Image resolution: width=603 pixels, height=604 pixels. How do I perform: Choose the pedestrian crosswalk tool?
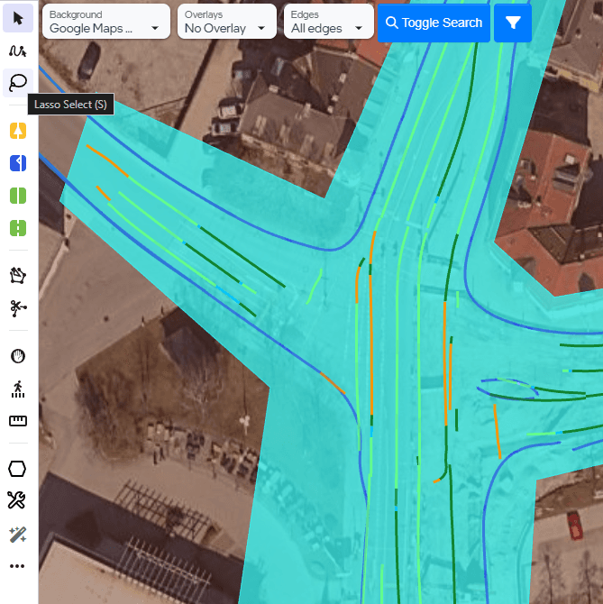18,389
